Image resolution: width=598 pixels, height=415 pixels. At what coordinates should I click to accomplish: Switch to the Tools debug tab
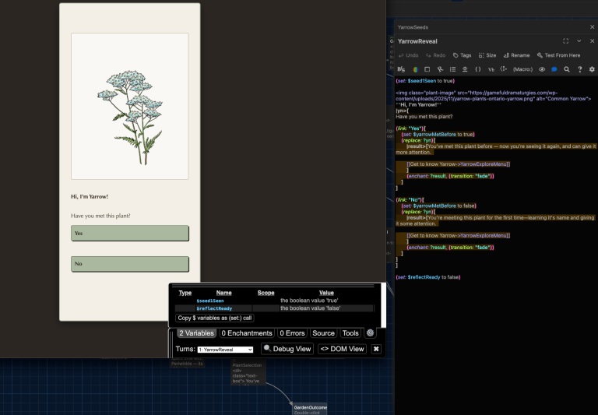350,333
